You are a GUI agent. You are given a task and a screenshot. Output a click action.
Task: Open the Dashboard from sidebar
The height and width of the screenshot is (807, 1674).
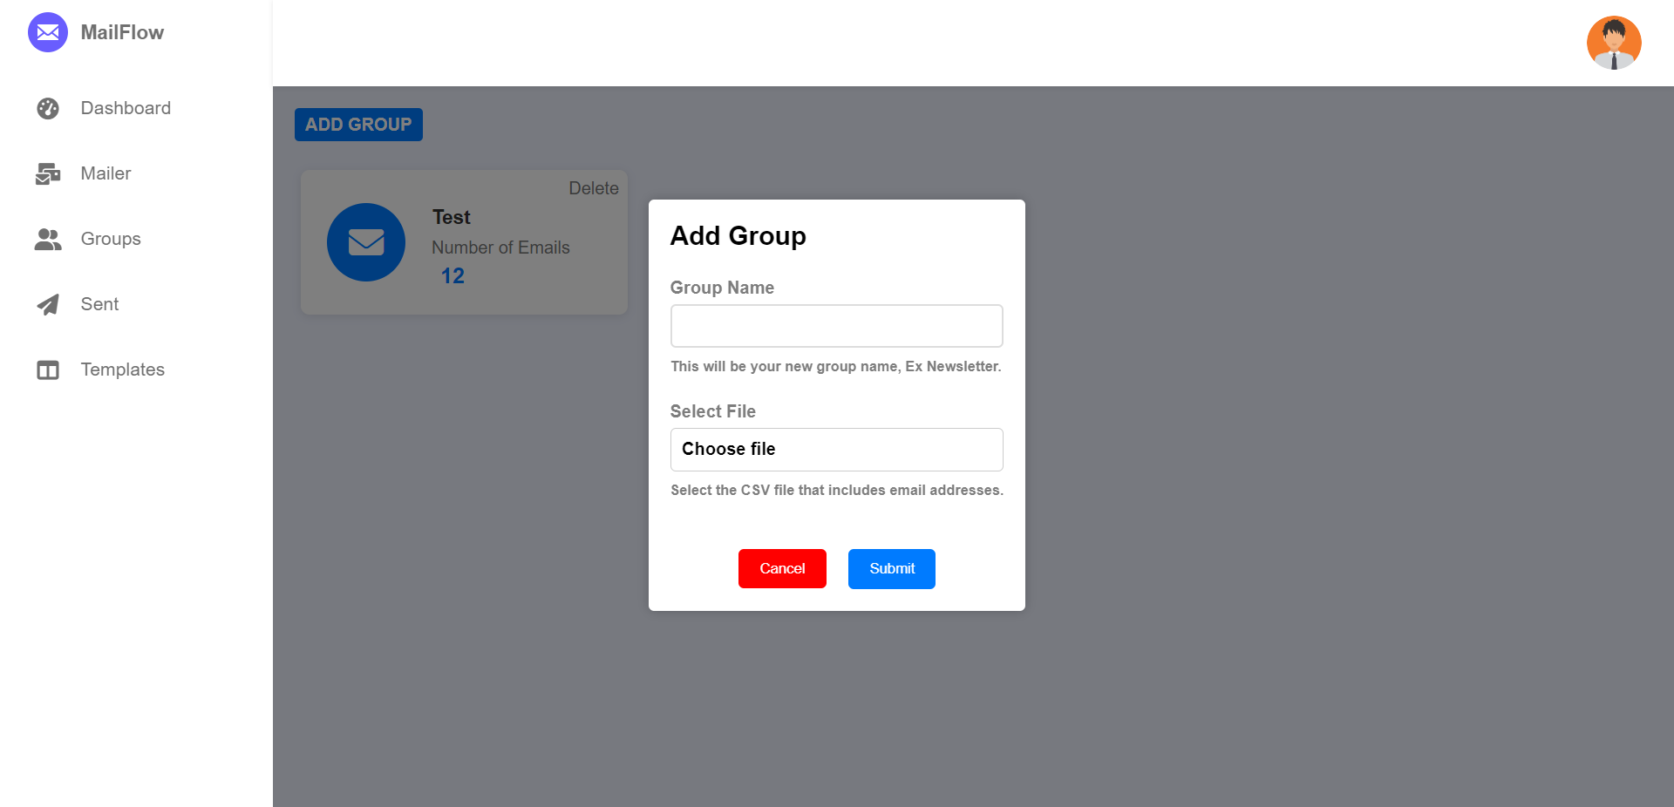tap(126, 108)
